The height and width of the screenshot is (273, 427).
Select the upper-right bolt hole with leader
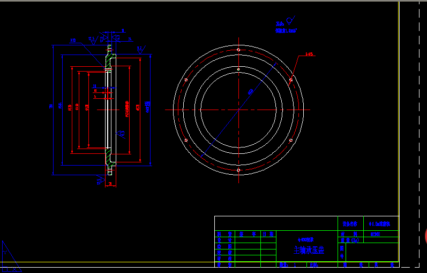290,80
